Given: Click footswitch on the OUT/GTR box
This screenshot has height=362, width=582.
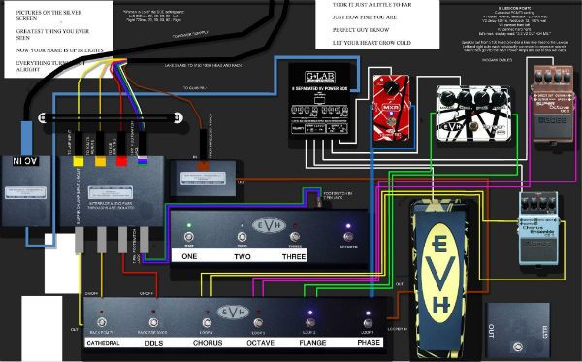Looking at the screenshot, I should click(517, 347).
